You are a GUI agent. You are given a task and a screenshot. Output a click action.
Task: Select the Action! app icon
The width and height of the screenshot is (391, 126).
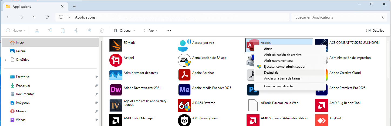coord(116,60)
